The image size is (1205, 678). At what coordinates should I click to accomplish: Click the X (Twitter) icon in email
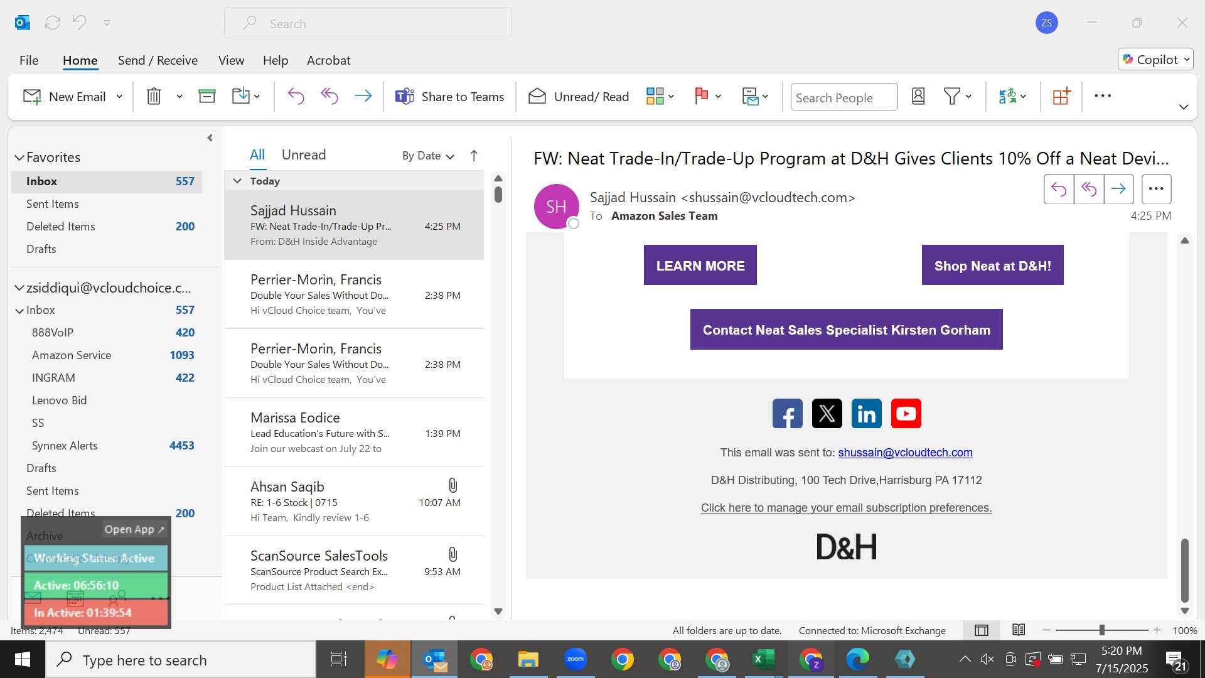click(827, 414)
